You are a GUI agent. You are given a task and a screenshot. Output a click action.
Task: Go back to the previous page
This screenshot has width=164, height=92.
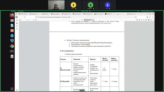pyautogui.click(x=19, y=17)
